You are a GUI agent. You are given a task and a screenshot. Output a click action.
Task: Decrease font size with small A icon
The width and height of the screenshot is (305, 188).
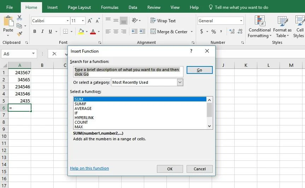98,20
